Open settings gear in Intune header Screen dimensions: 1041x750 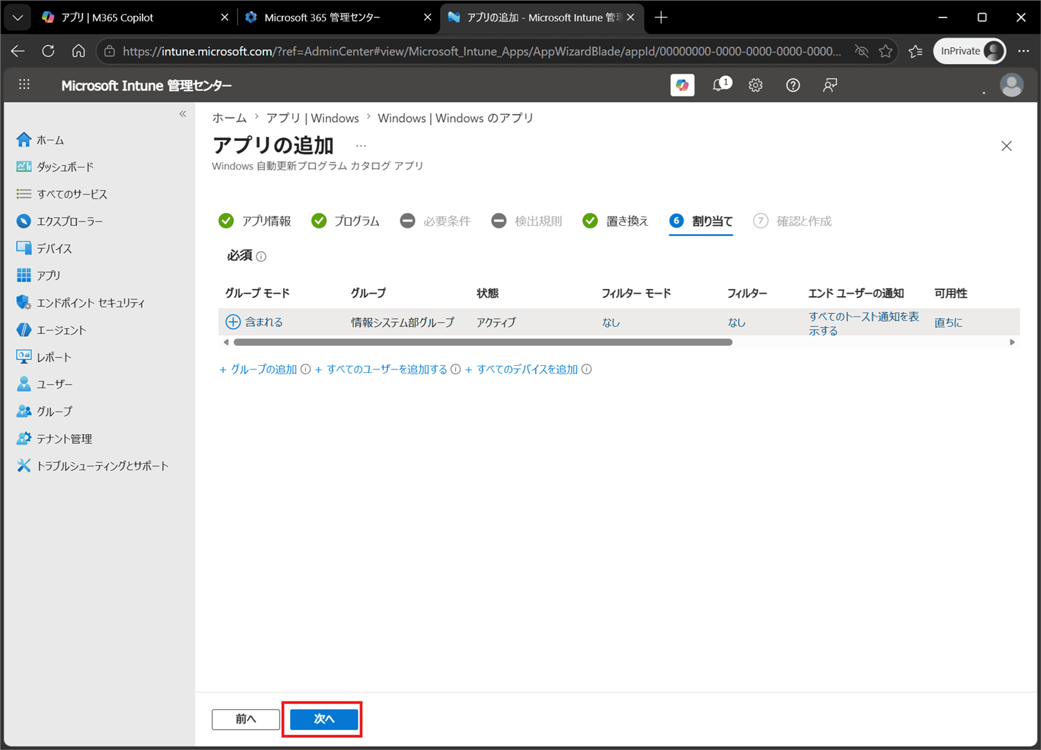coord(755,85)
